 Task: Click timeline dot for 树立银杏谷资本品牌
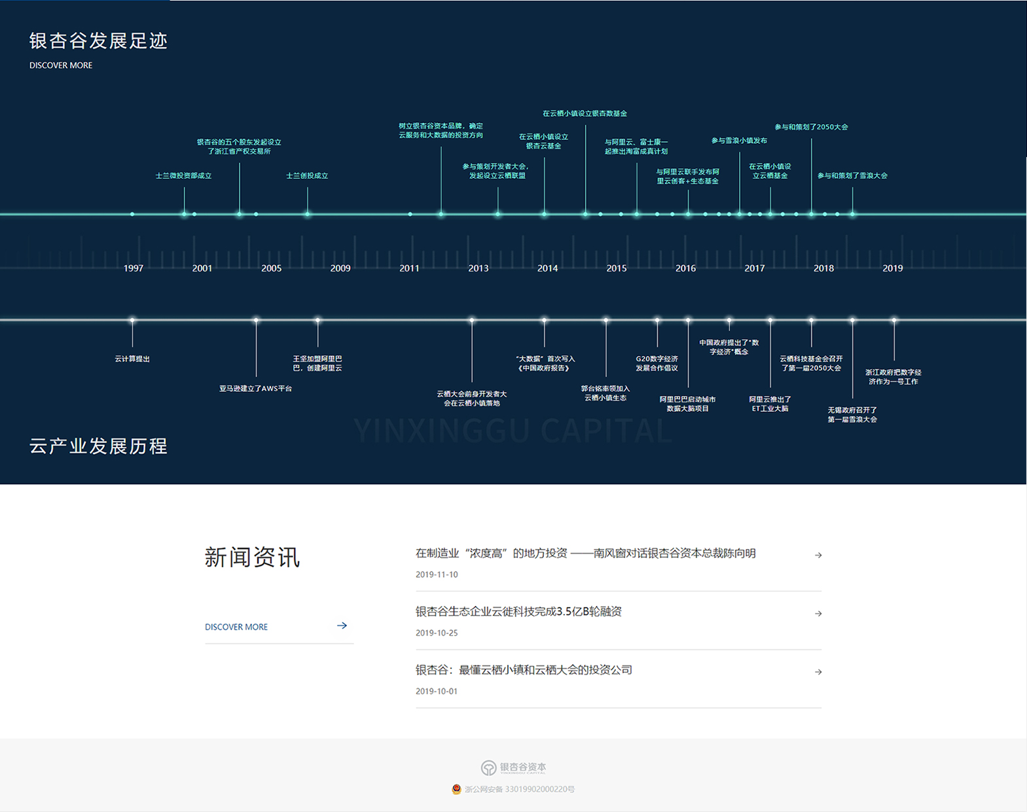click(441, 214)
